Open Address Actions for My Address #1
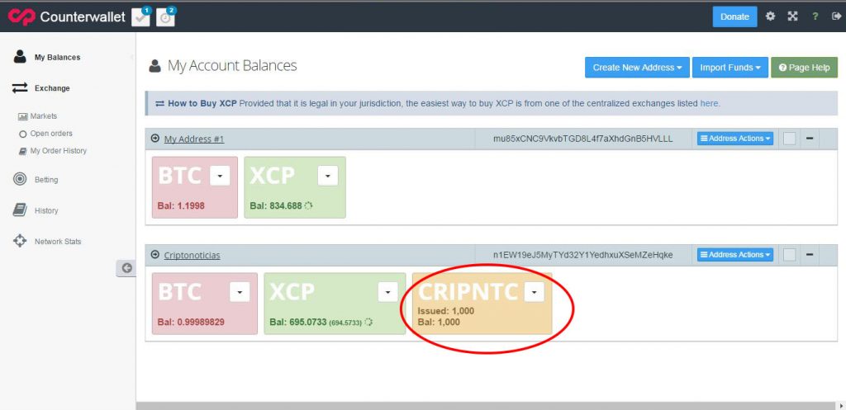846x410 pixels. click(x=734, y=139)
